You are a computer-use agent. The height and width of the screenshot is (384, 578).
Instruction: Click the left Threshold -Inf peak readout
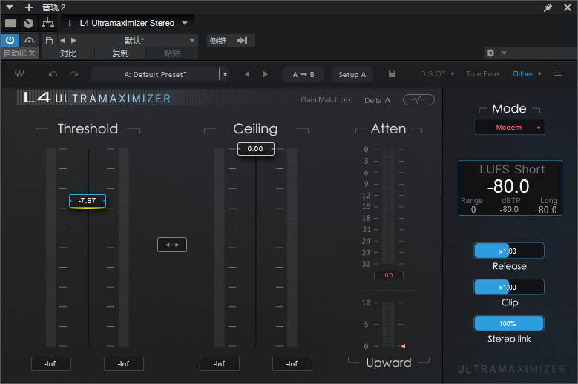(x=51, y=364)
